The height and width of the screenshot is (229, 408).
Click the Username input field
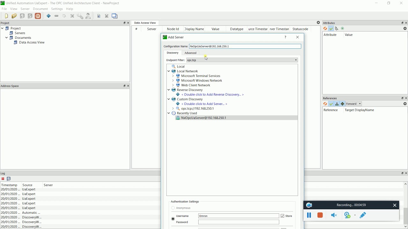click(x=239, y=216)
